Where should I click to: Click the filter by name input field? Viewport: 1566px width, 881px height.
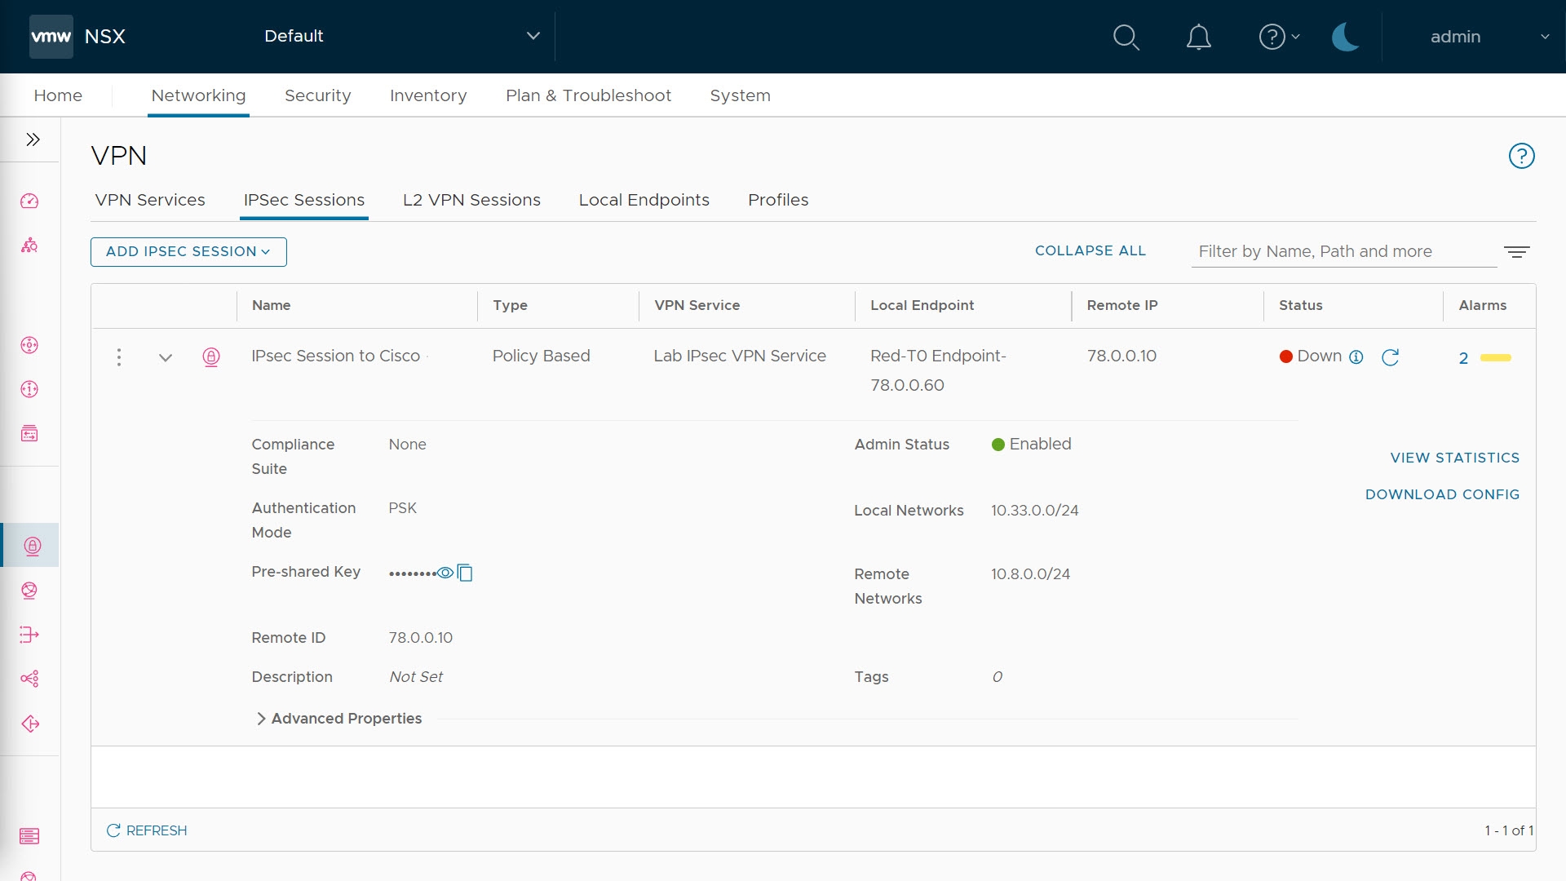pyautogui.click(x=1343, y=251)
